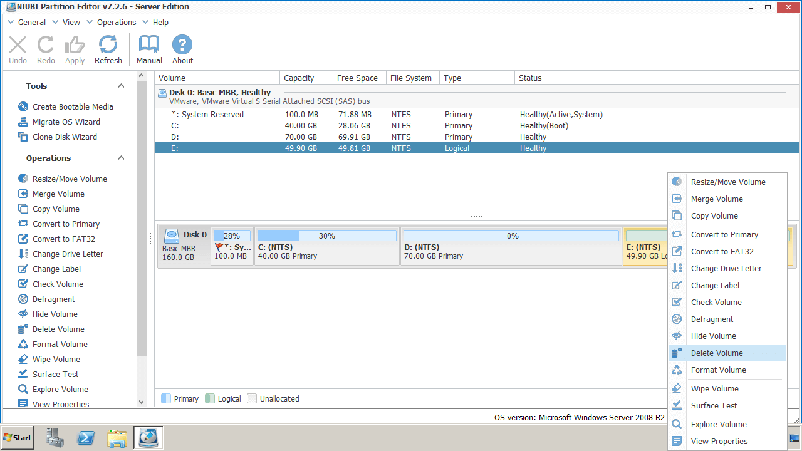Open Clone Disk Wizard in sidebar
The height and width of the screenshot is (451, 802).
pyautogui.click(x=65, y=137)
